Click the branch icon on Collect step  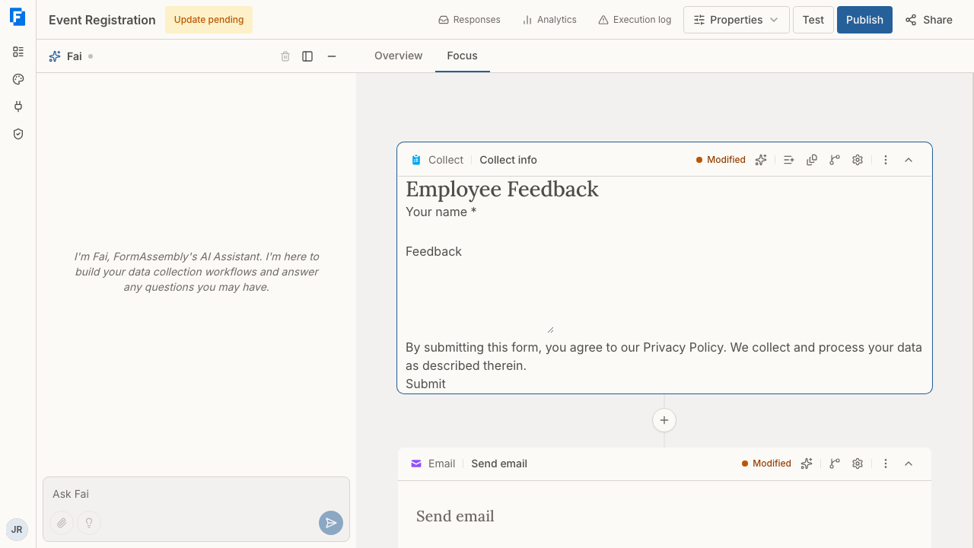835,160
